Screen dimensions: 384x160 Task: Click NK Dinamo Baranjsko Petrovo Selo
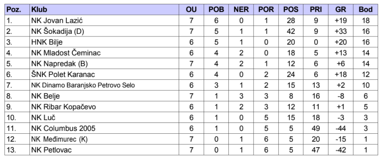(x=83, y=86)
